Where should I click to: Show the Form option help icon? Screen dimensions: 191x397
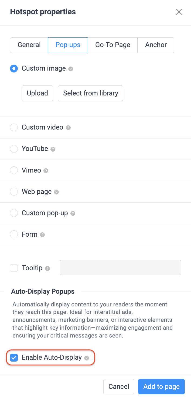coord(42,235)
